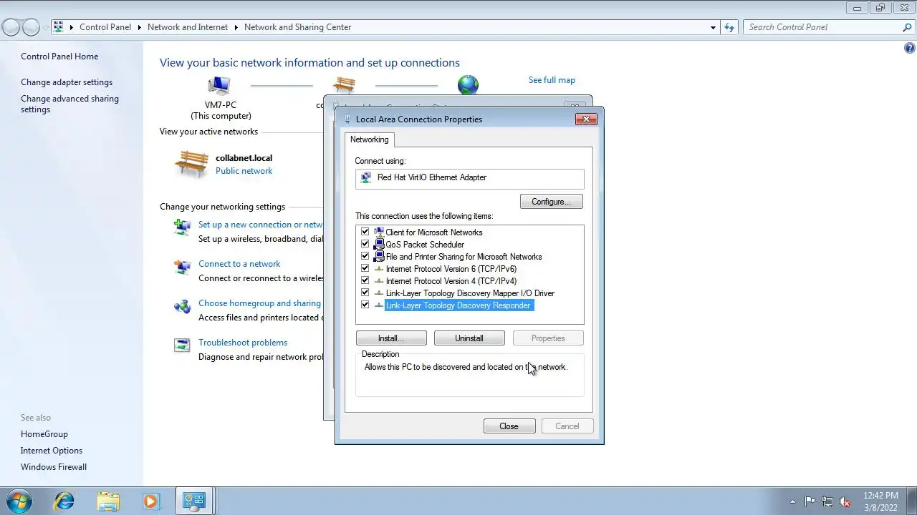Click the Close button at dialog bottom
The width and height of the screenshot is (917, 515).
pyautogui.click(x=509, y=426)
